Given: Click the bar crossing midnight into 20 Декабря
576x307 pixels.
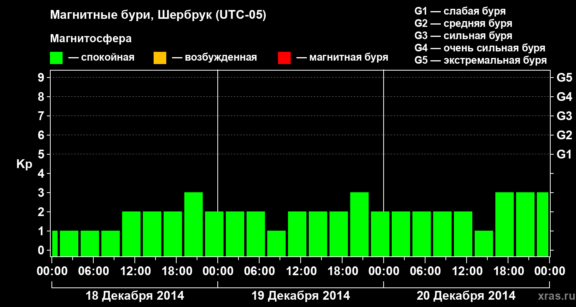Looking at the screenshot, I should (380, 234).
